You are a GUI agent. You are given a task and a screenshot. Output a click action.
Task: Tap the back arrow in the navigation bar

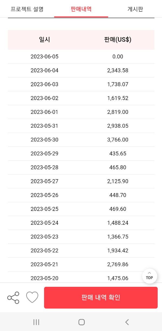(127, 322)
